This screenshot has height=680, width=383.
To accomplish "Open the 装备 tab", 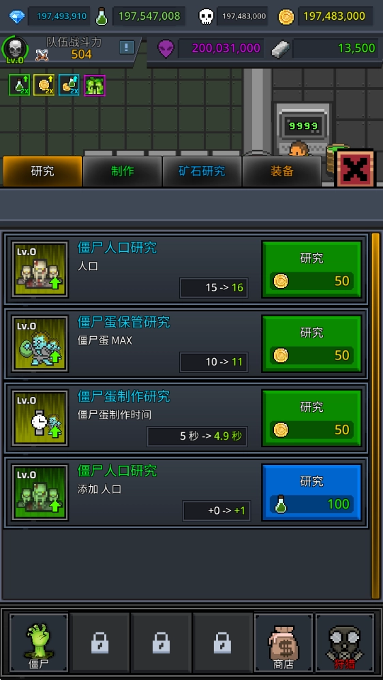I will click(x=282, y=172).
